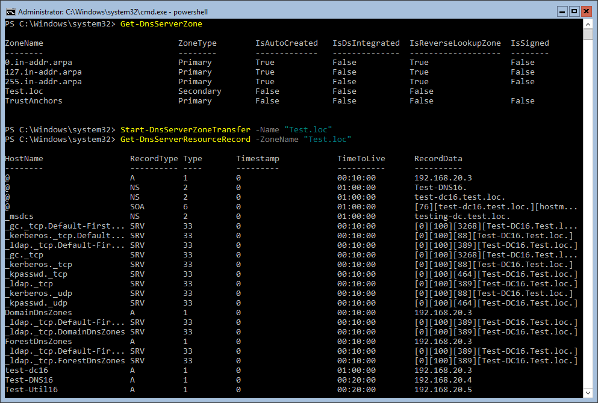This screenshot has width=598, height=403.
Task: Click 'Test-DNS16' in the HostName column
Action: point(29,380)
